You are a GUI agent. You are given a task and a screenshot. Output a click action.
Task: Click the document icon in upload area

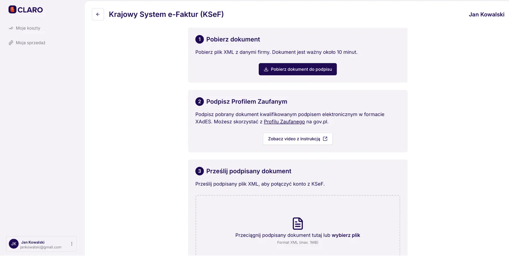(x=298, y=223)
